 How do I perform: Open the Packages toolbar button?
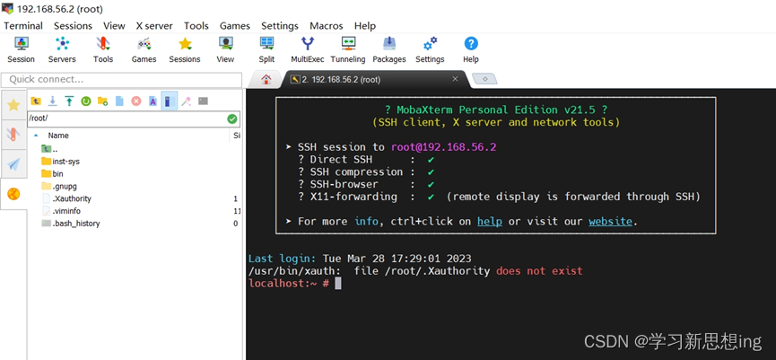click(x=389, y=50)
